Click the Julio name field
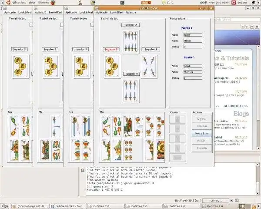 [x=193, y=34]
